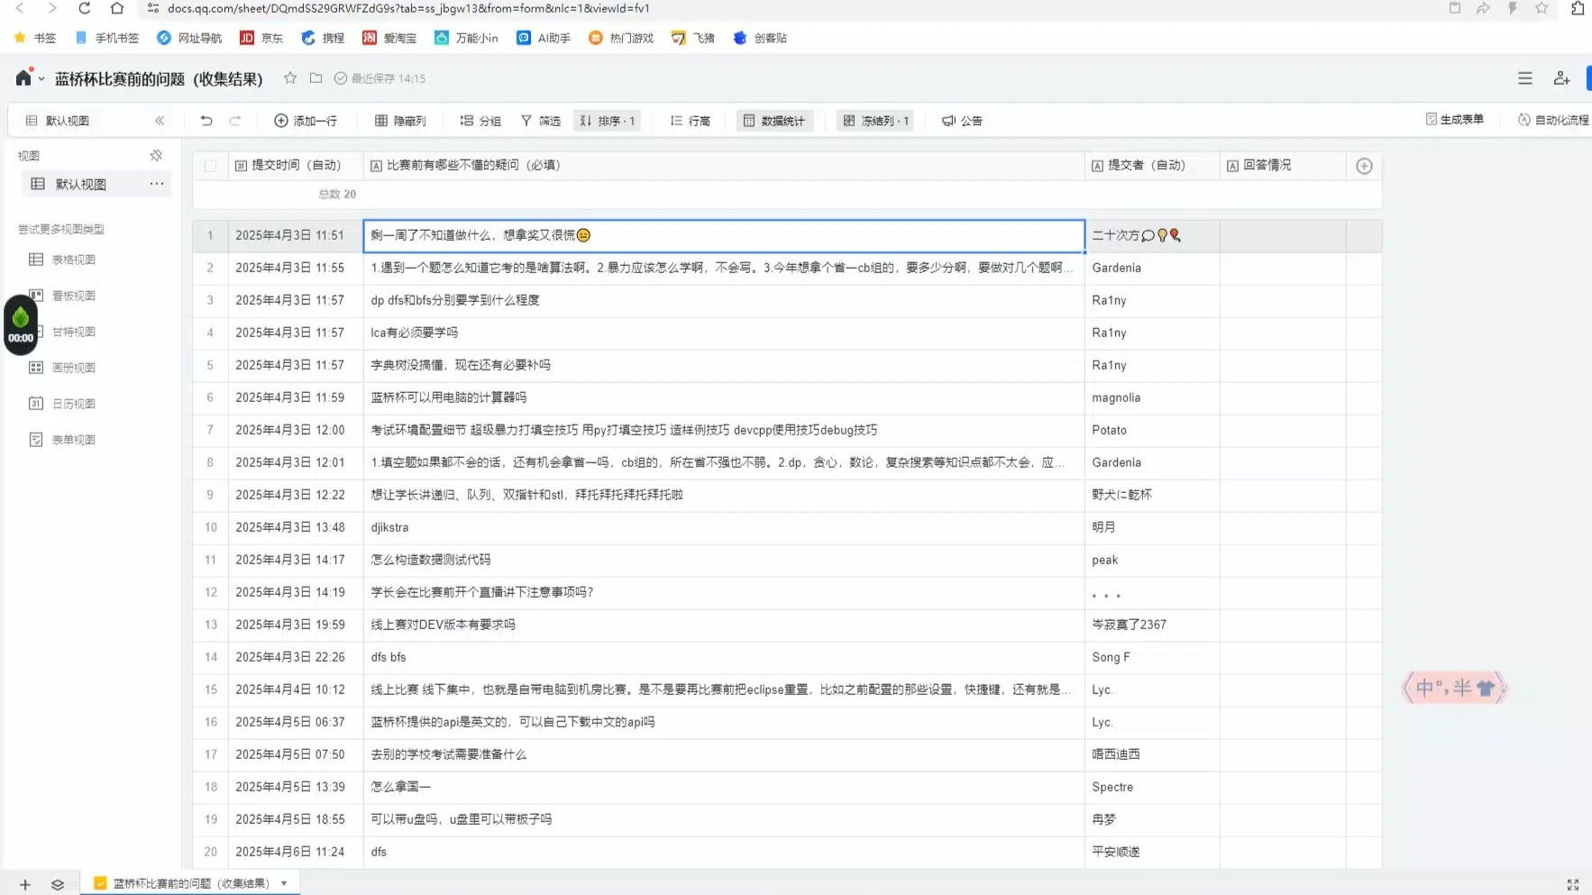Open 数据统计 data statistics
The height and width of the screenshot is (895, 1592).
(x=773, y=120)
